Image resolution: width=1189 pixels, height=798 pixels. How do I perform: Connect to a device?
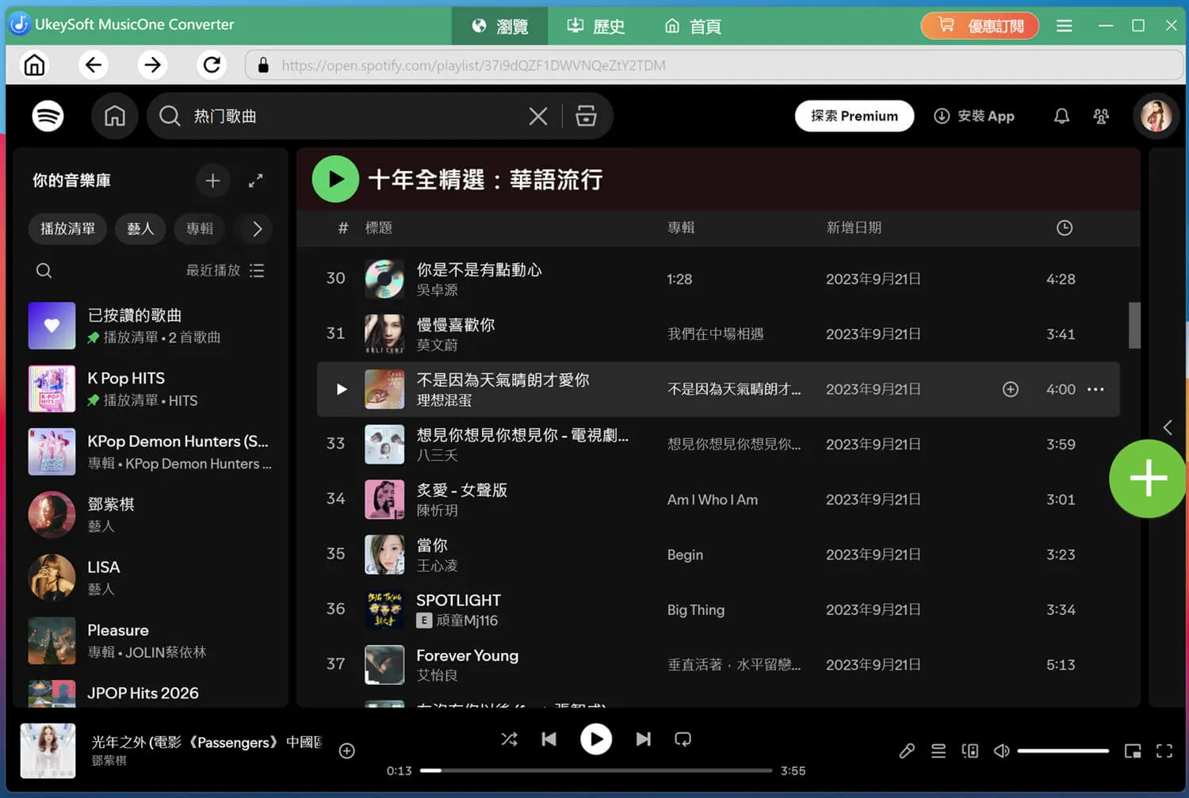coord(970,750)
